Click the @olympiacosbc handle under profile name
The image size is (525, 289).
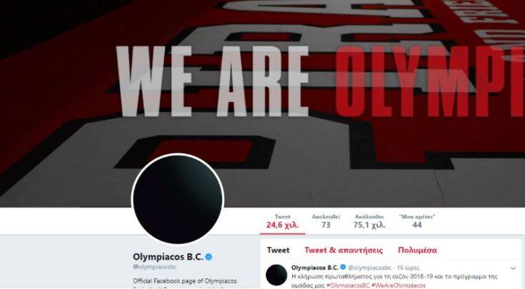[x=155, y=267]
